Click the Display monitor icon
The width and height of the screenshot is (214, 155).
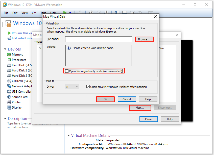click(9, 108)
